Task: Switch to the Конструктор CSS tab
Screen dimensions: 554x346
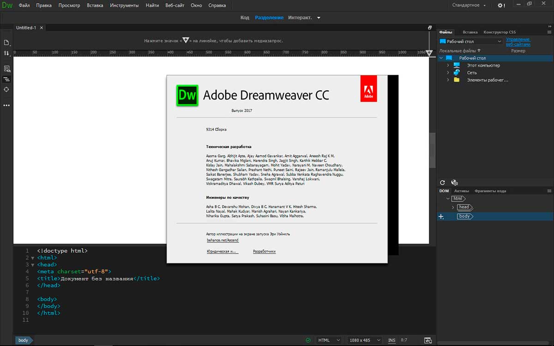Action: pos(499,32)
